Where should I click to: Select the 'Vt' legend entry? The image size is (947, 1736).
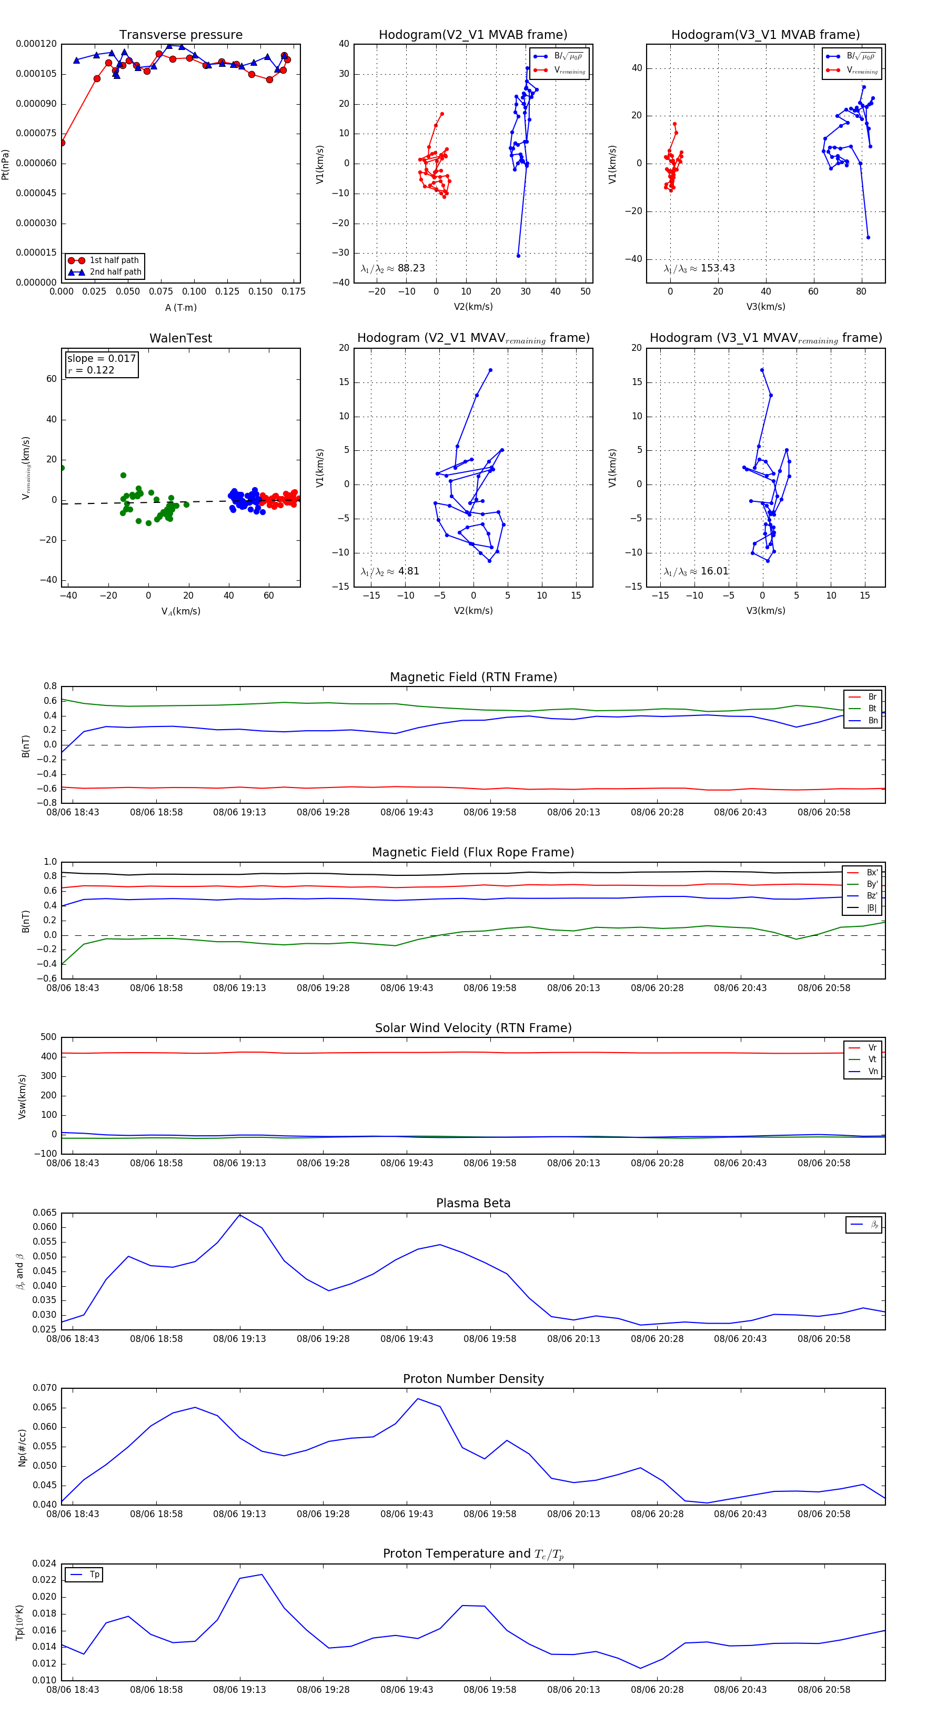coord(863,1059)
